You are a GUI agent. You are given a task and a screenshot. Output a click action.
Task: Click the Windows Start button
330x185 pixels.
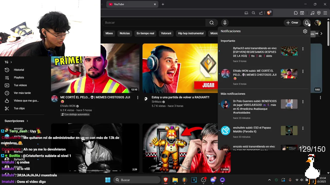click(x=108, y=180)
